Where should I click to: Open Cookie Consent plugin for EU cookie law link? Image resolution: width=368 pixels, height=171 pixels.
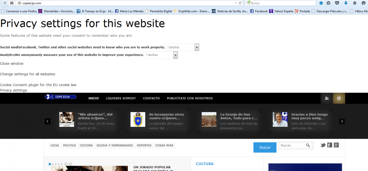coord(38,85)
